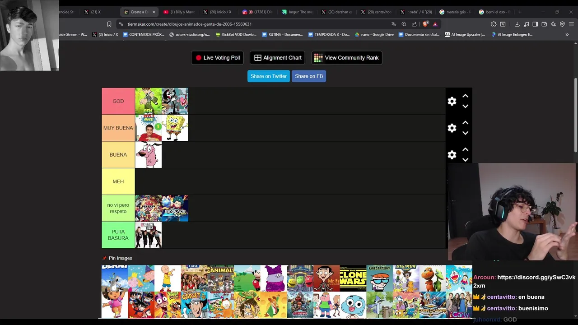This screenshot has height=325, width=578.
Task: Select the 'no vi pero respeto' tier label
Action: point(118,208)
